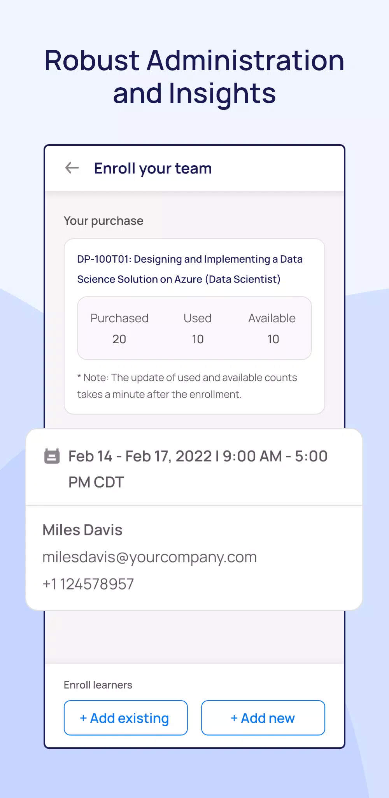Image resolution: width=389 pixels, height=798 pixels.
Task: Click the Used column label
Action: [198, 318]
